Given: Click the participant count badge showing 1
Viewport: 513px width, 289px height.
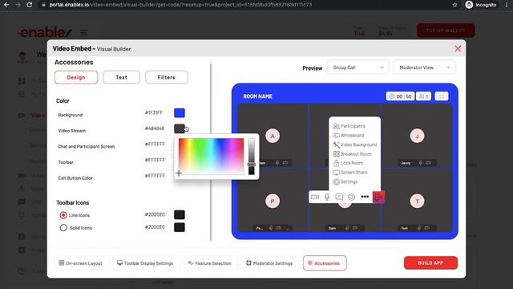Looking at the screenshot, I should pyautogui.click(x=424, y=96).
